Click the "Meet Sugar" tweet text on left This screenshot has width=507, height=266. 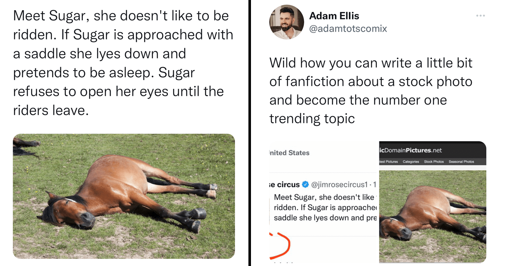pos(123,63)
